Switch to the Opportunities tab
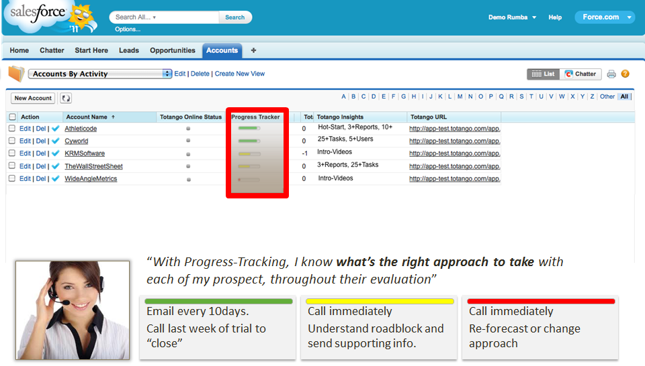The height and width of the screenshot is (366, 645). click(x=173, y=50)
